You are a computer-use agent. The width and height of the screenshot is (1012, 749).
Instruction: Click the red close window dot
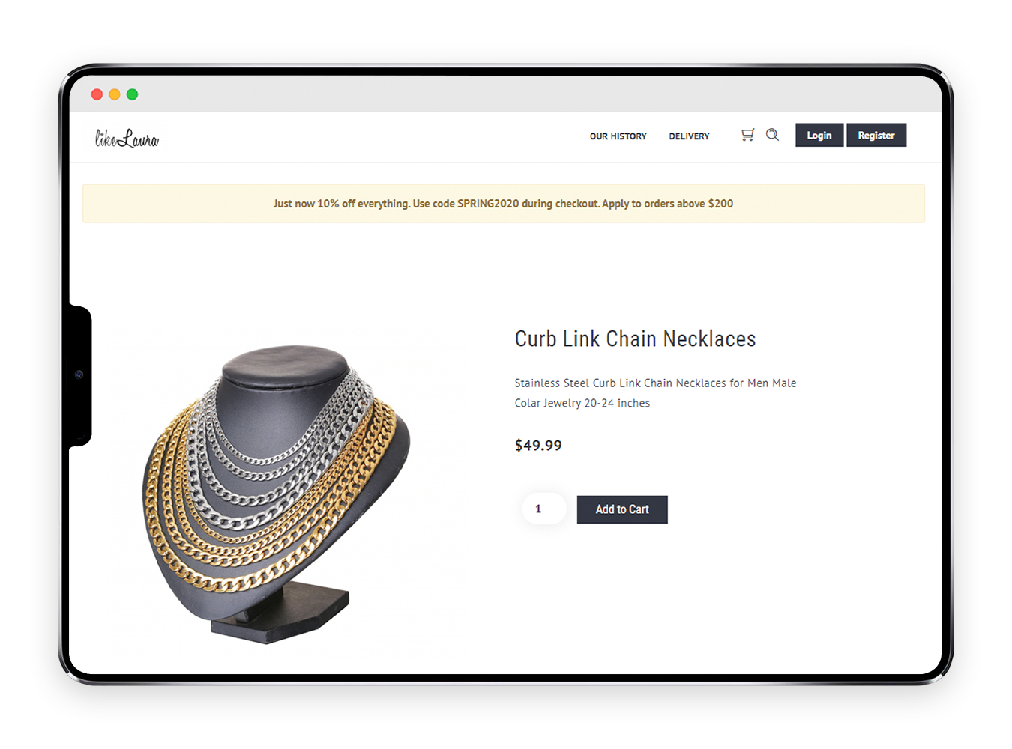[97, 94]
